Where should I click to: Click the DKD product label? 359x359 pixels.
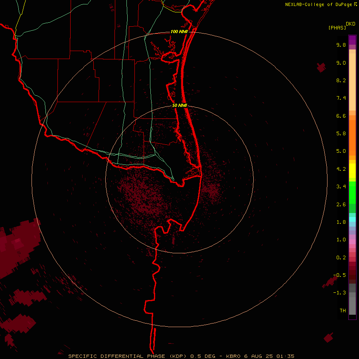coord(351,24)
